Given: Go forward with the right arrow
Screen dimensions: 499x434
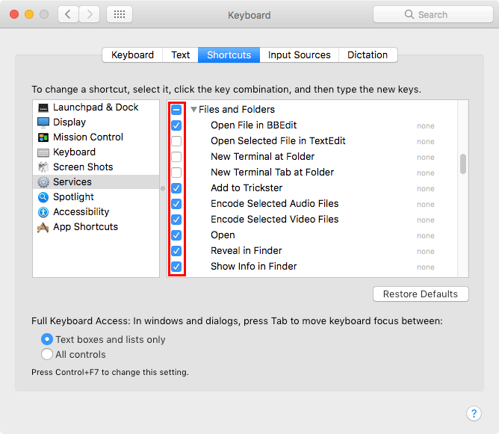Looking at the screenshot, I should pos(90,14).
